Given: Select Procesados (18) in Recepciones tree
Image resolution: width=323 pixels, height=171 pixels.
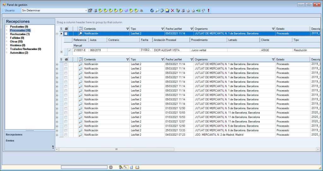Looking at the screenshot, I should tap(20, 30).
